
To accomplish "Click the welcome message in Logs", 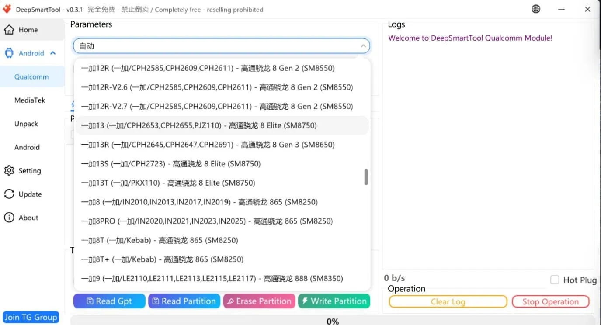I will [470, 38].
